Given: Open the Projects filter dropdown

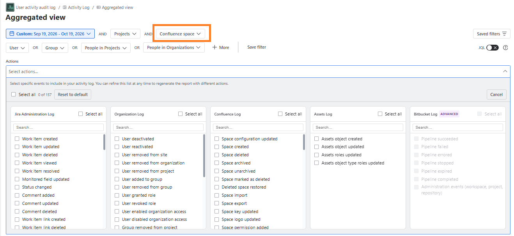Looking at the screenshot, I should 125,34.
